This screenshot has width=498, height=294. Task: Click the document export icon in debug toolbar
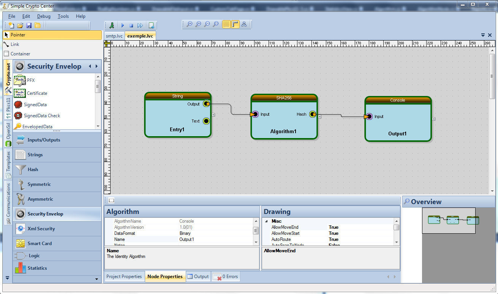(x=151, y=25)
